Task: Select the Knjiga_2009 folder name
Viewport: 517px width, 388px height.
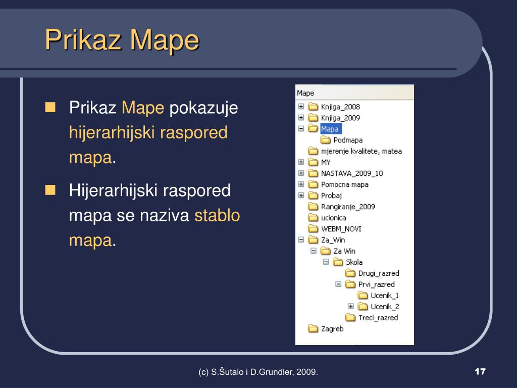Action: tap(340, 118)
